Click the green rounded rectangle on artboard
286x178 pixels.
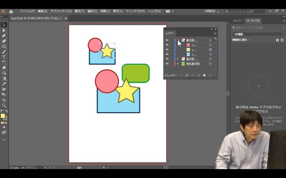coord(136,73)
